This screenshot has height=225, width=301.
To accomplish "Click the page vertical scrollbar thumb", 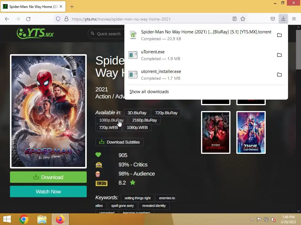I will pyautogui.click(x=299, y=50).
